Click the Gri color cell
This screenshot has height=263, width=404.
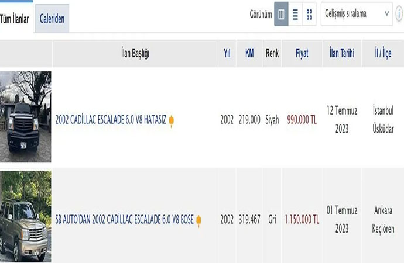(272, 220)
